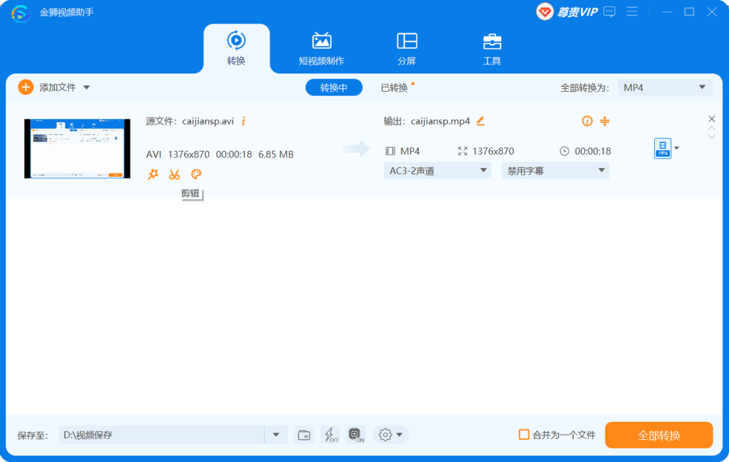Open the 分屏 tab
This screenshot has height=462, width=729.
[407, 48]
